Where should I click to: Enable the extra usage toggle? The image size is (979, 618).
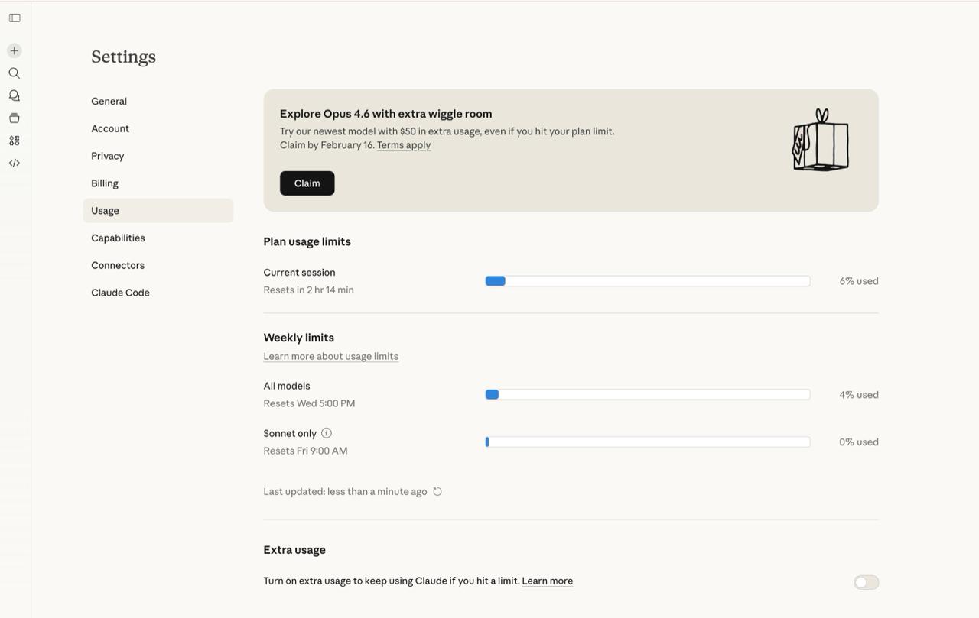(x=866, y=582)
